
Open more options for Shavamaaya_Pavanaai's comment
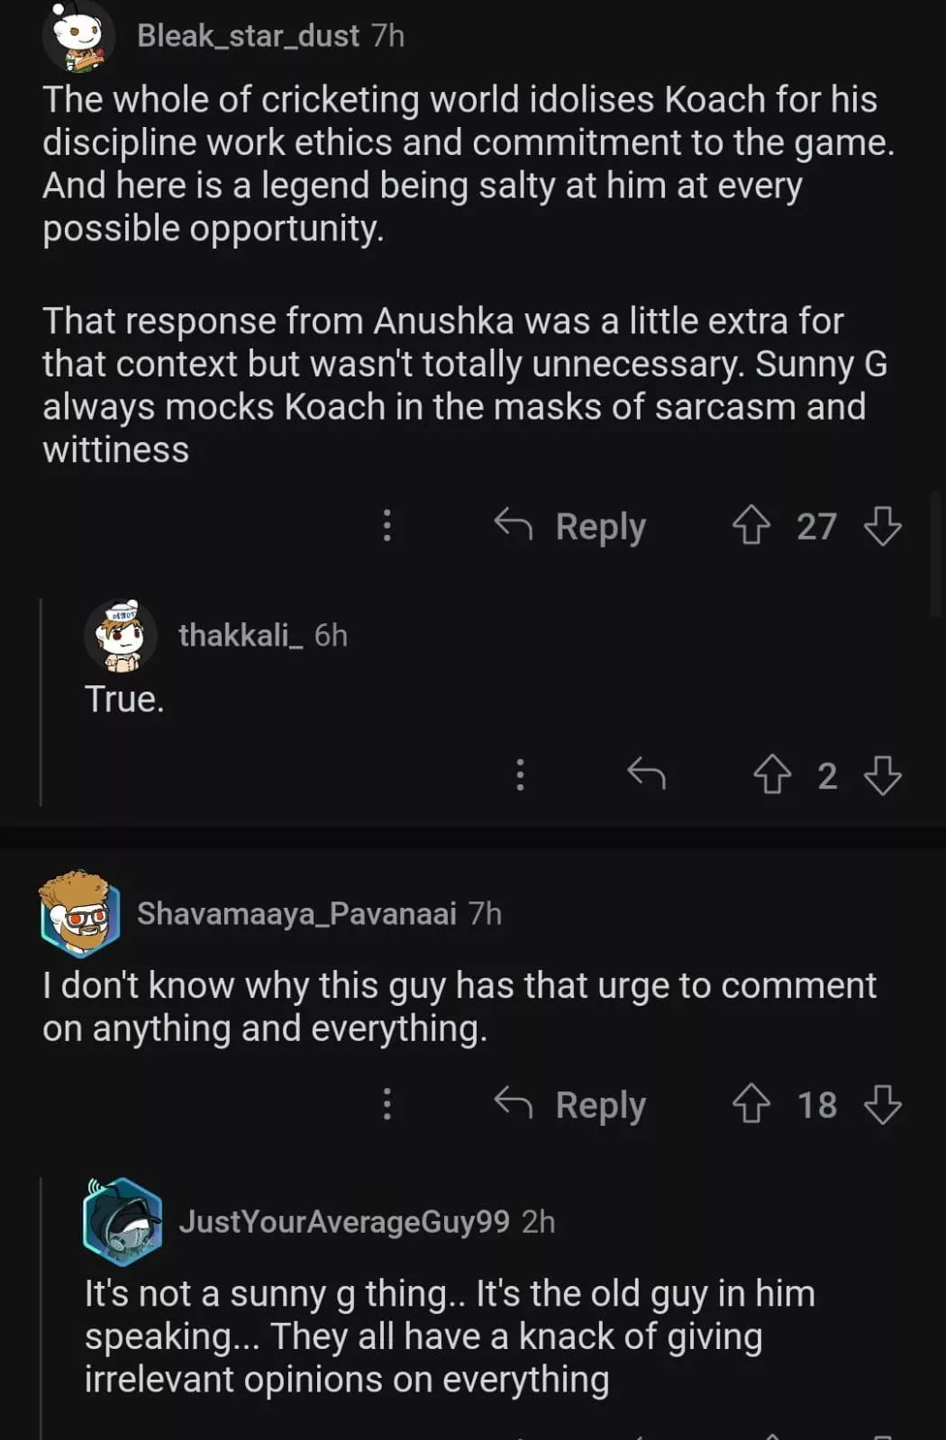click(x=387, y=1104)
